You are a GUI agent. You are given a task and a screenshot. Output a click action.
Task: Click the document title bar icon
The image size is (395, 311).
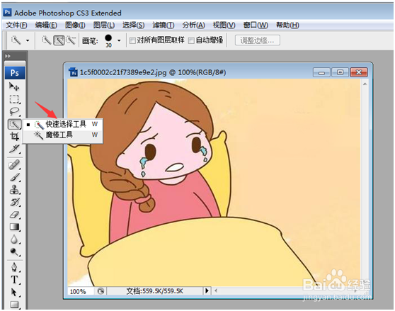coord(73,72)
